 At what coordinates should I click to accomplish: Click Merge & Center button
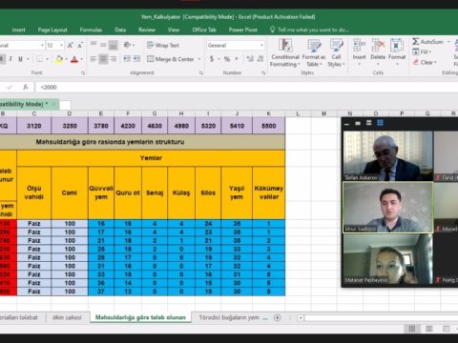[x=171, y=59]
